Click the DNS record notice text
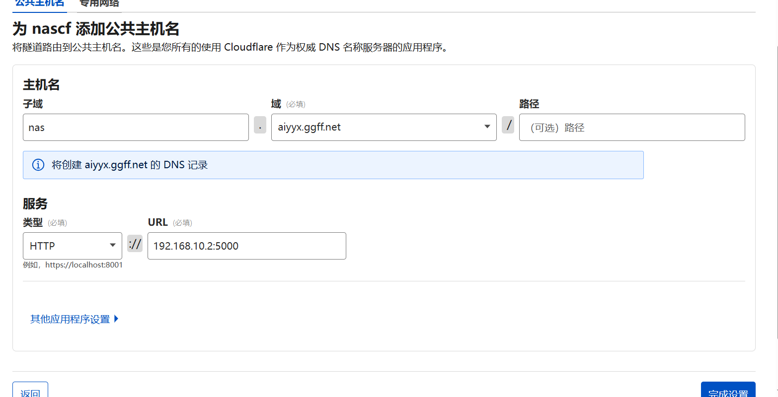The image size is (778, 397). [x=129, y=165]
